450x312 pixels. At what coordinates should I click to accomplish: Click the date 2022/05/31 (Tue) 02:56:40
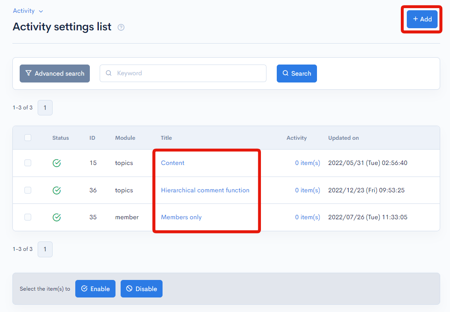[x=367, y=163]
